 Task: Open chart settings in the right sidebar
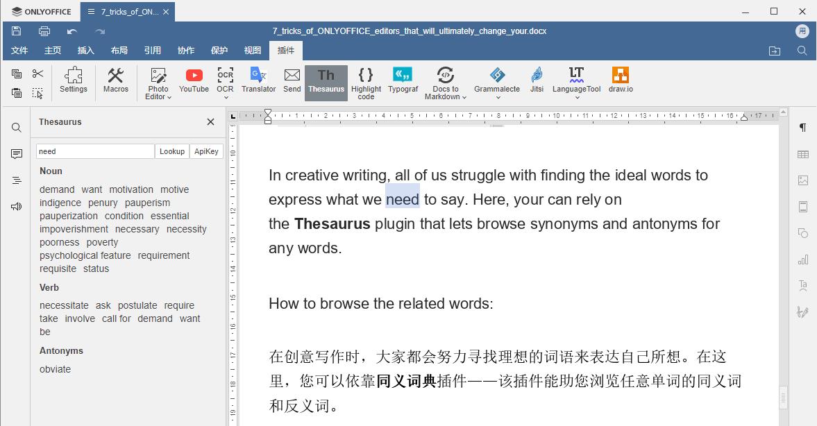tap(802, 259)
